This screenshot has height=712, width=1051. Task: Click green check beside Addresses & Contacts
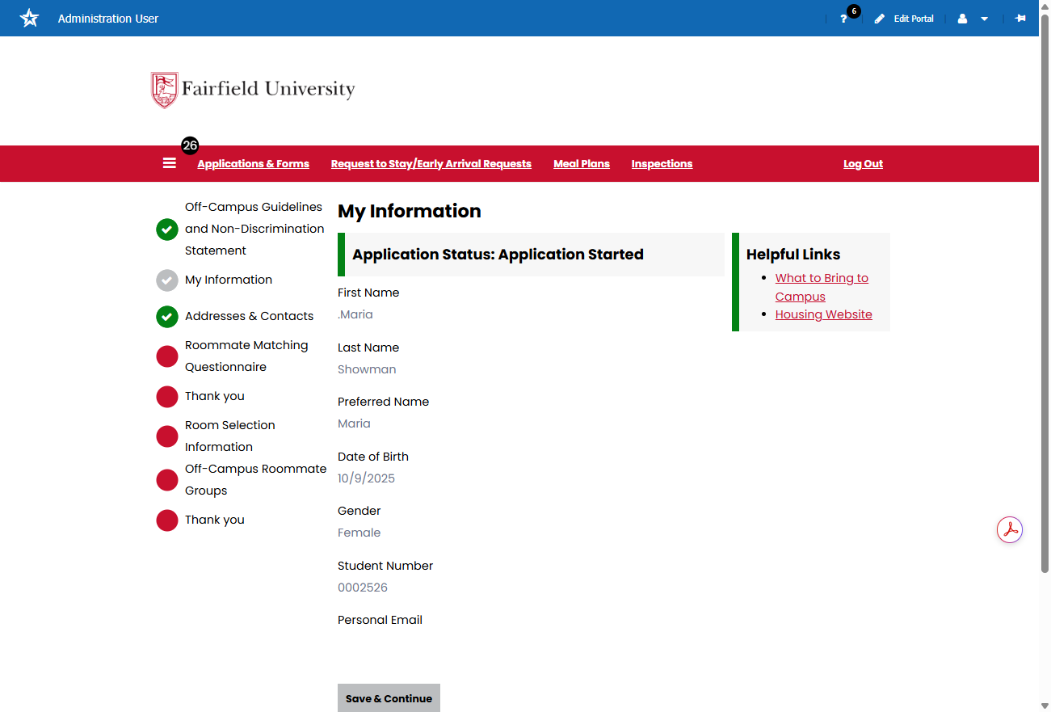tap(167, 317)
